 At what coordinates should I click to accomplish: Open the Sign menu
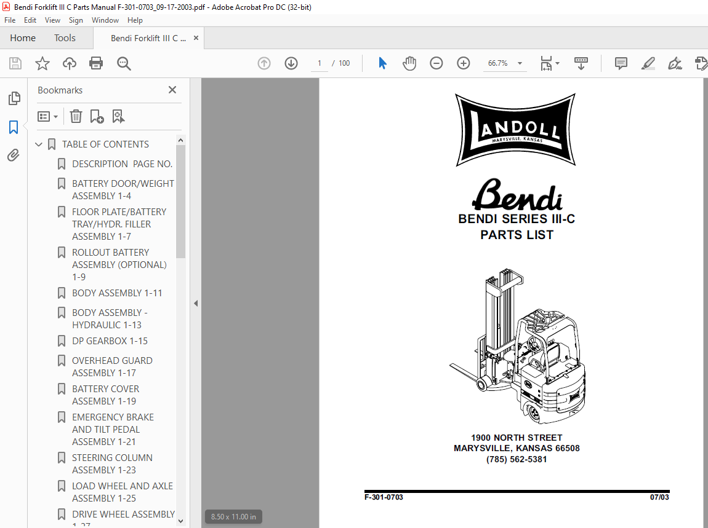point(76,20)
